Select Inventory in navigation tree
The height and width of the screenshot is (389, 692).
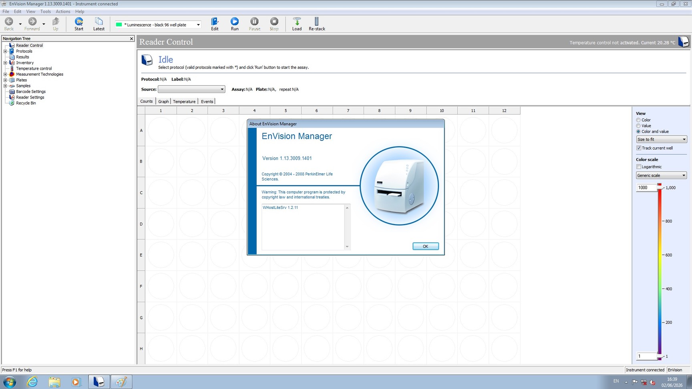click(25, 63)
